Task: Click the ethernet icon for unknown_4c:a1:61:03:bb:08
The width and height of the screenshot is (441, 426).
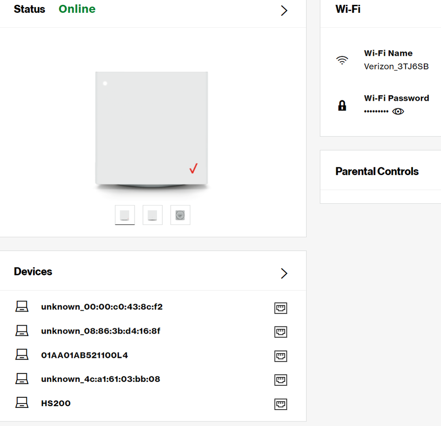Action: pos(281,380)
